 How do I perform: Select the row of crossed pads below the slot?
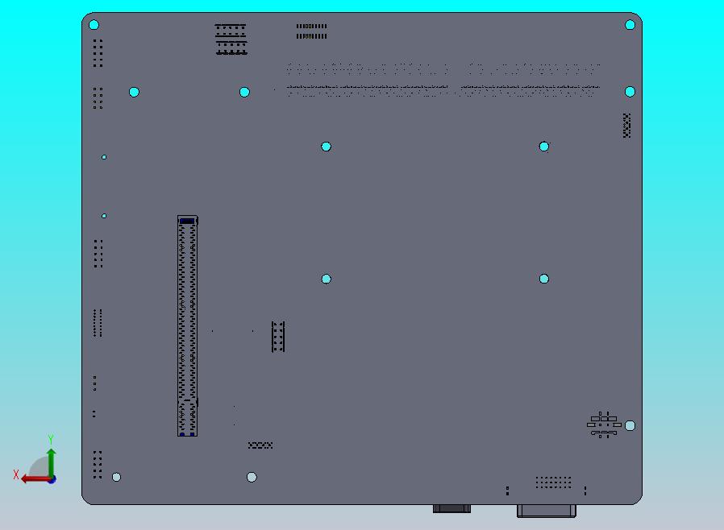tap(260, 445)
